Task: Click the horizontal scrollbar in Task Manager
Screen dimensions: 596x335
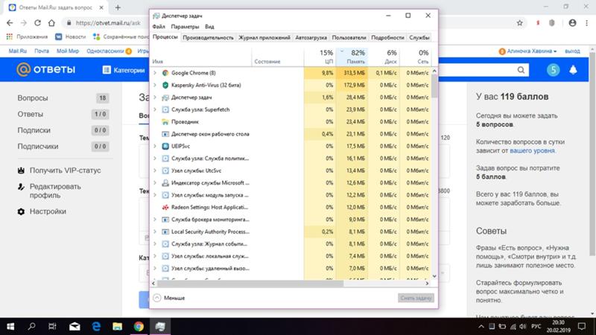Action: 250,284
